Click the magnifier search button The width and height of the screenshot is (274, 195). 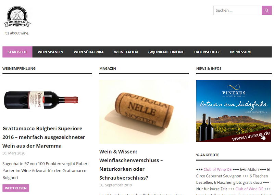point(266,10)
